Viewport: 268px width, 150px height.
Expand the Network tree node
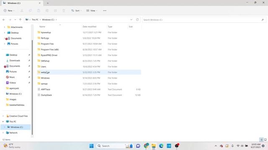pyautogui.click(x=3, y=132)
